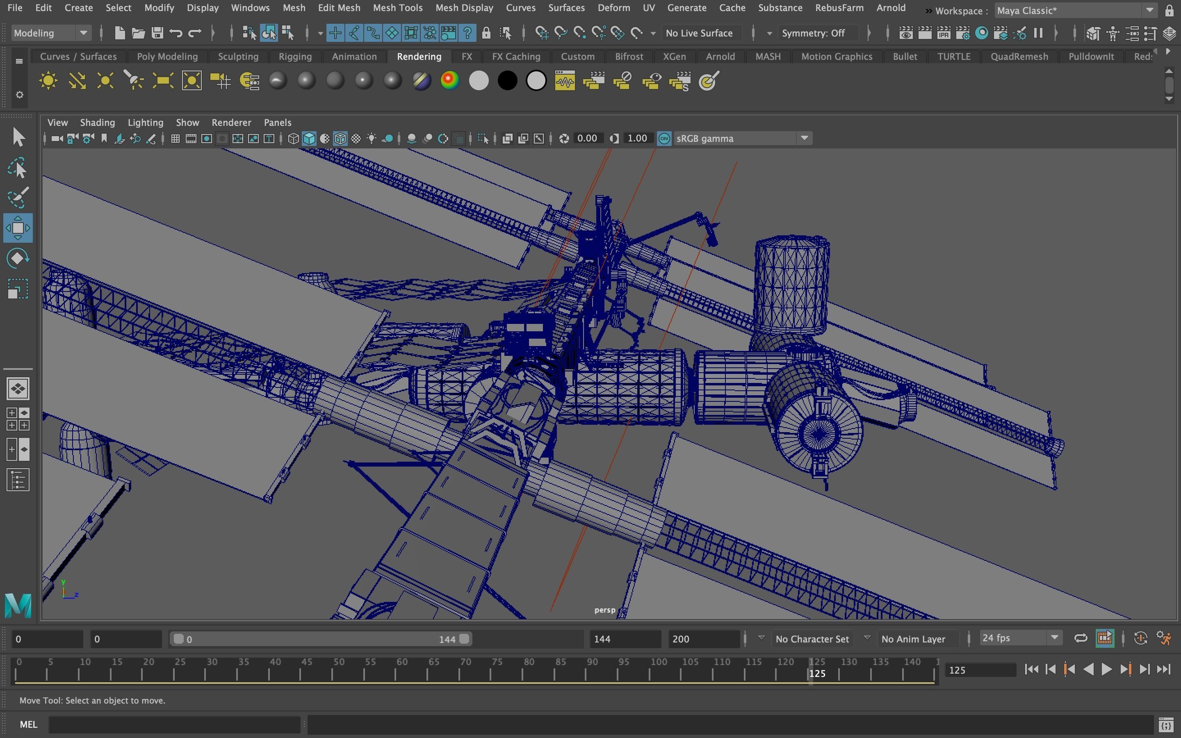Open the 24 fps frame rate dropdown
Image resolution: width=1181 pixels, height=738 pixels.
(1020, 638)
